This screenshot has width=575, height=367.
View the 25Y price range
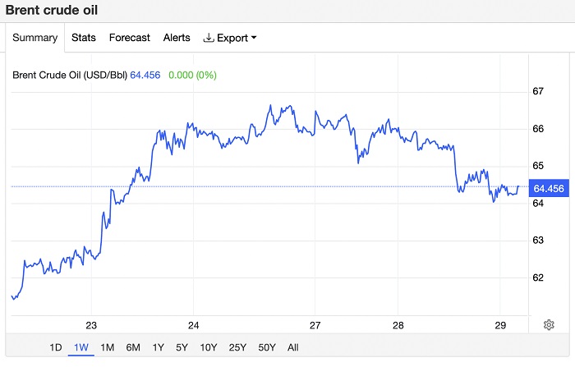click(x=237, y=347)
